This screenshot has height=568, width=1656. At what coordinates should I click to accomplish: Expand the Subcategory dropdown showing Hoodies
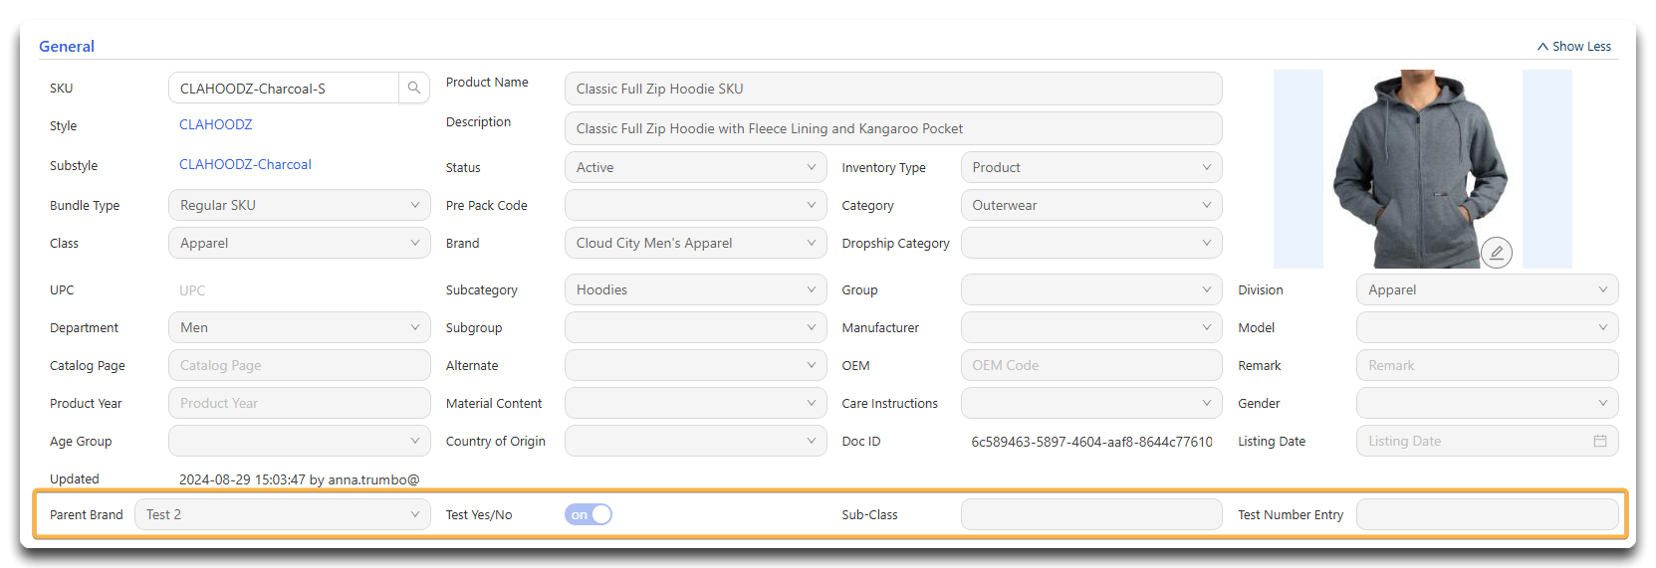pos(695,289)
